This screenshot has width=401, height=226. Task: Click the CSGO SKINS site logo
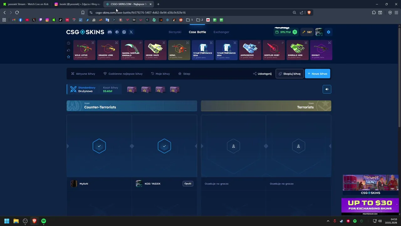(85, 32)
